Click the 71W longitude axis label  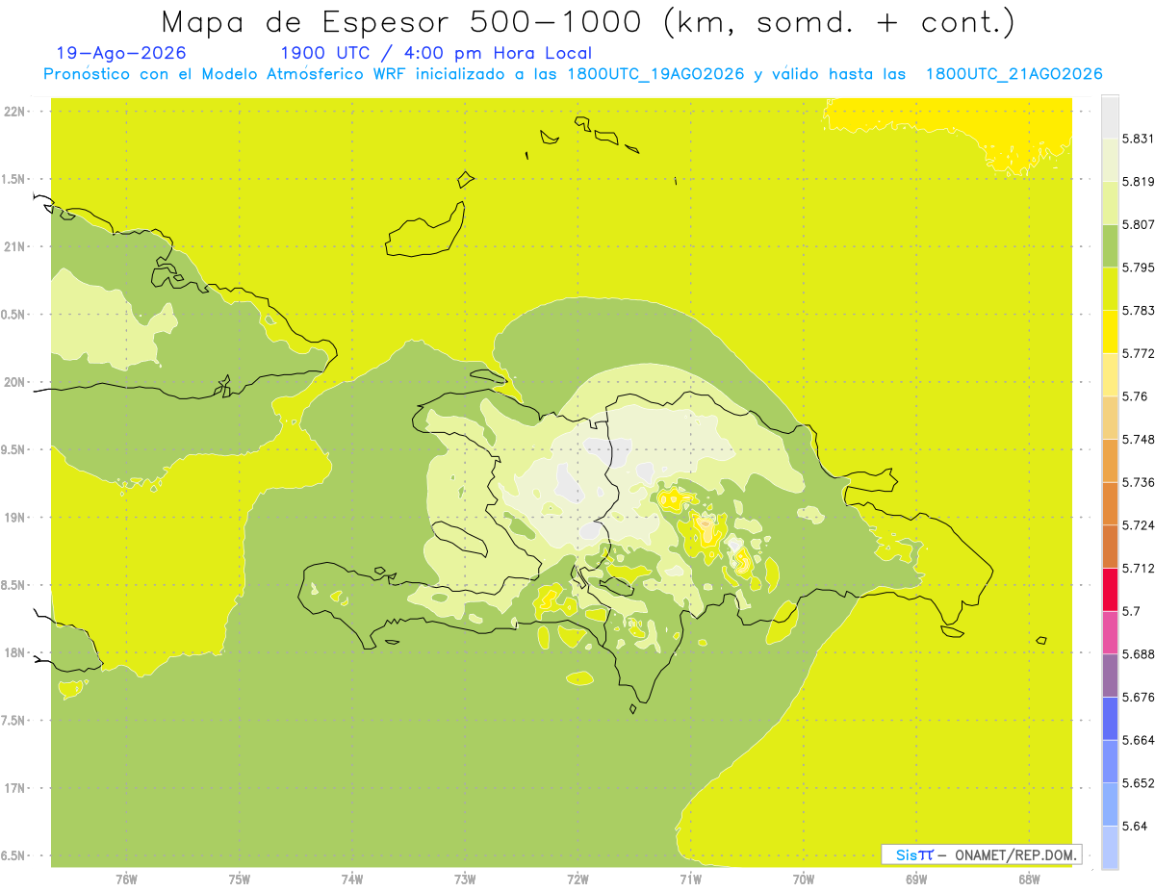click(x=690, y=879)
